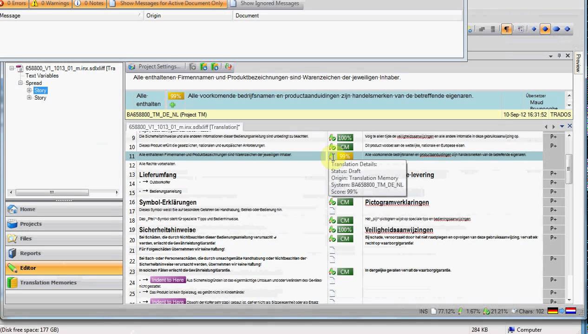Expand the second Story node
The image size is (588, 334).
[29, 98]
